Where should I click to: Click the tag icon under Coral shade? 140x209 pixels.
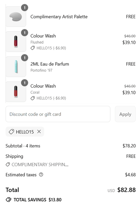pos(33,98)
